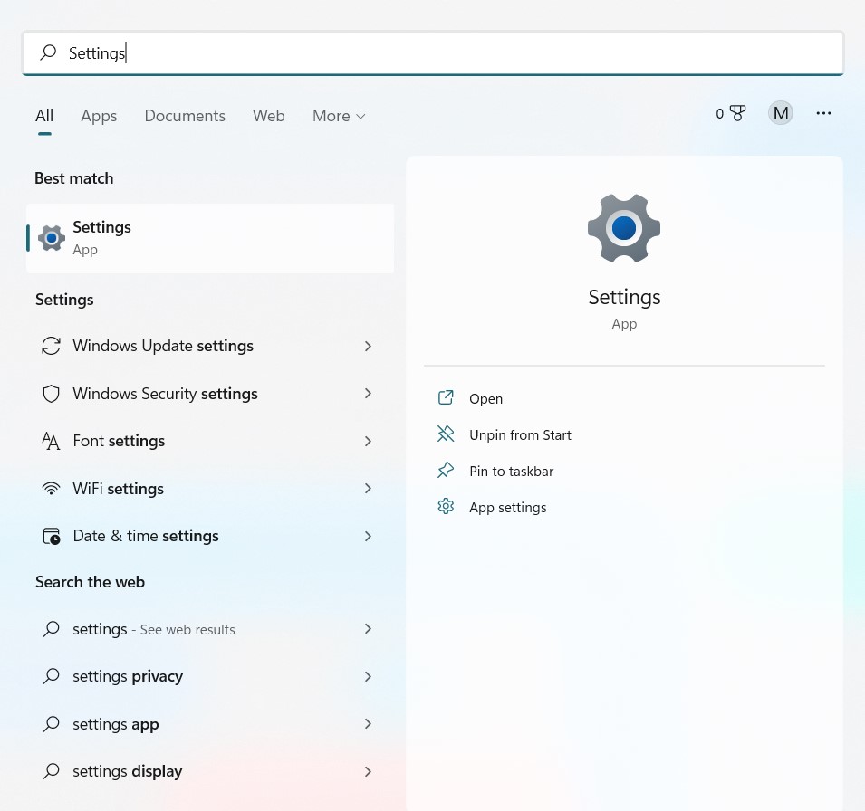Click inside the search box containing Settings
Viewport: 865px width, 811px height.
click(453, 53)
